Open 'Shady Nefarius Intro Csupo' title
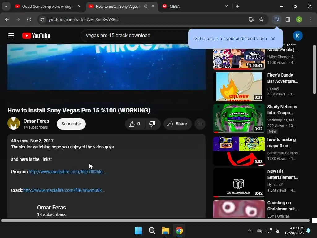 pos(282,110)
